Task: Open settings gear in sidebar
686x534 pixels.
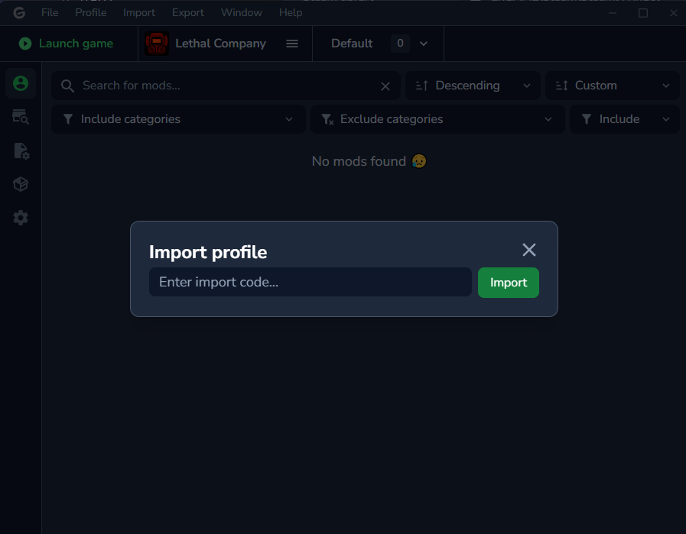Action: point(21,218)
